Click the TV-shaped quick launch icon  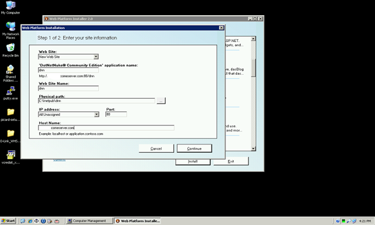pyautogui.click(x=57, y=221)
